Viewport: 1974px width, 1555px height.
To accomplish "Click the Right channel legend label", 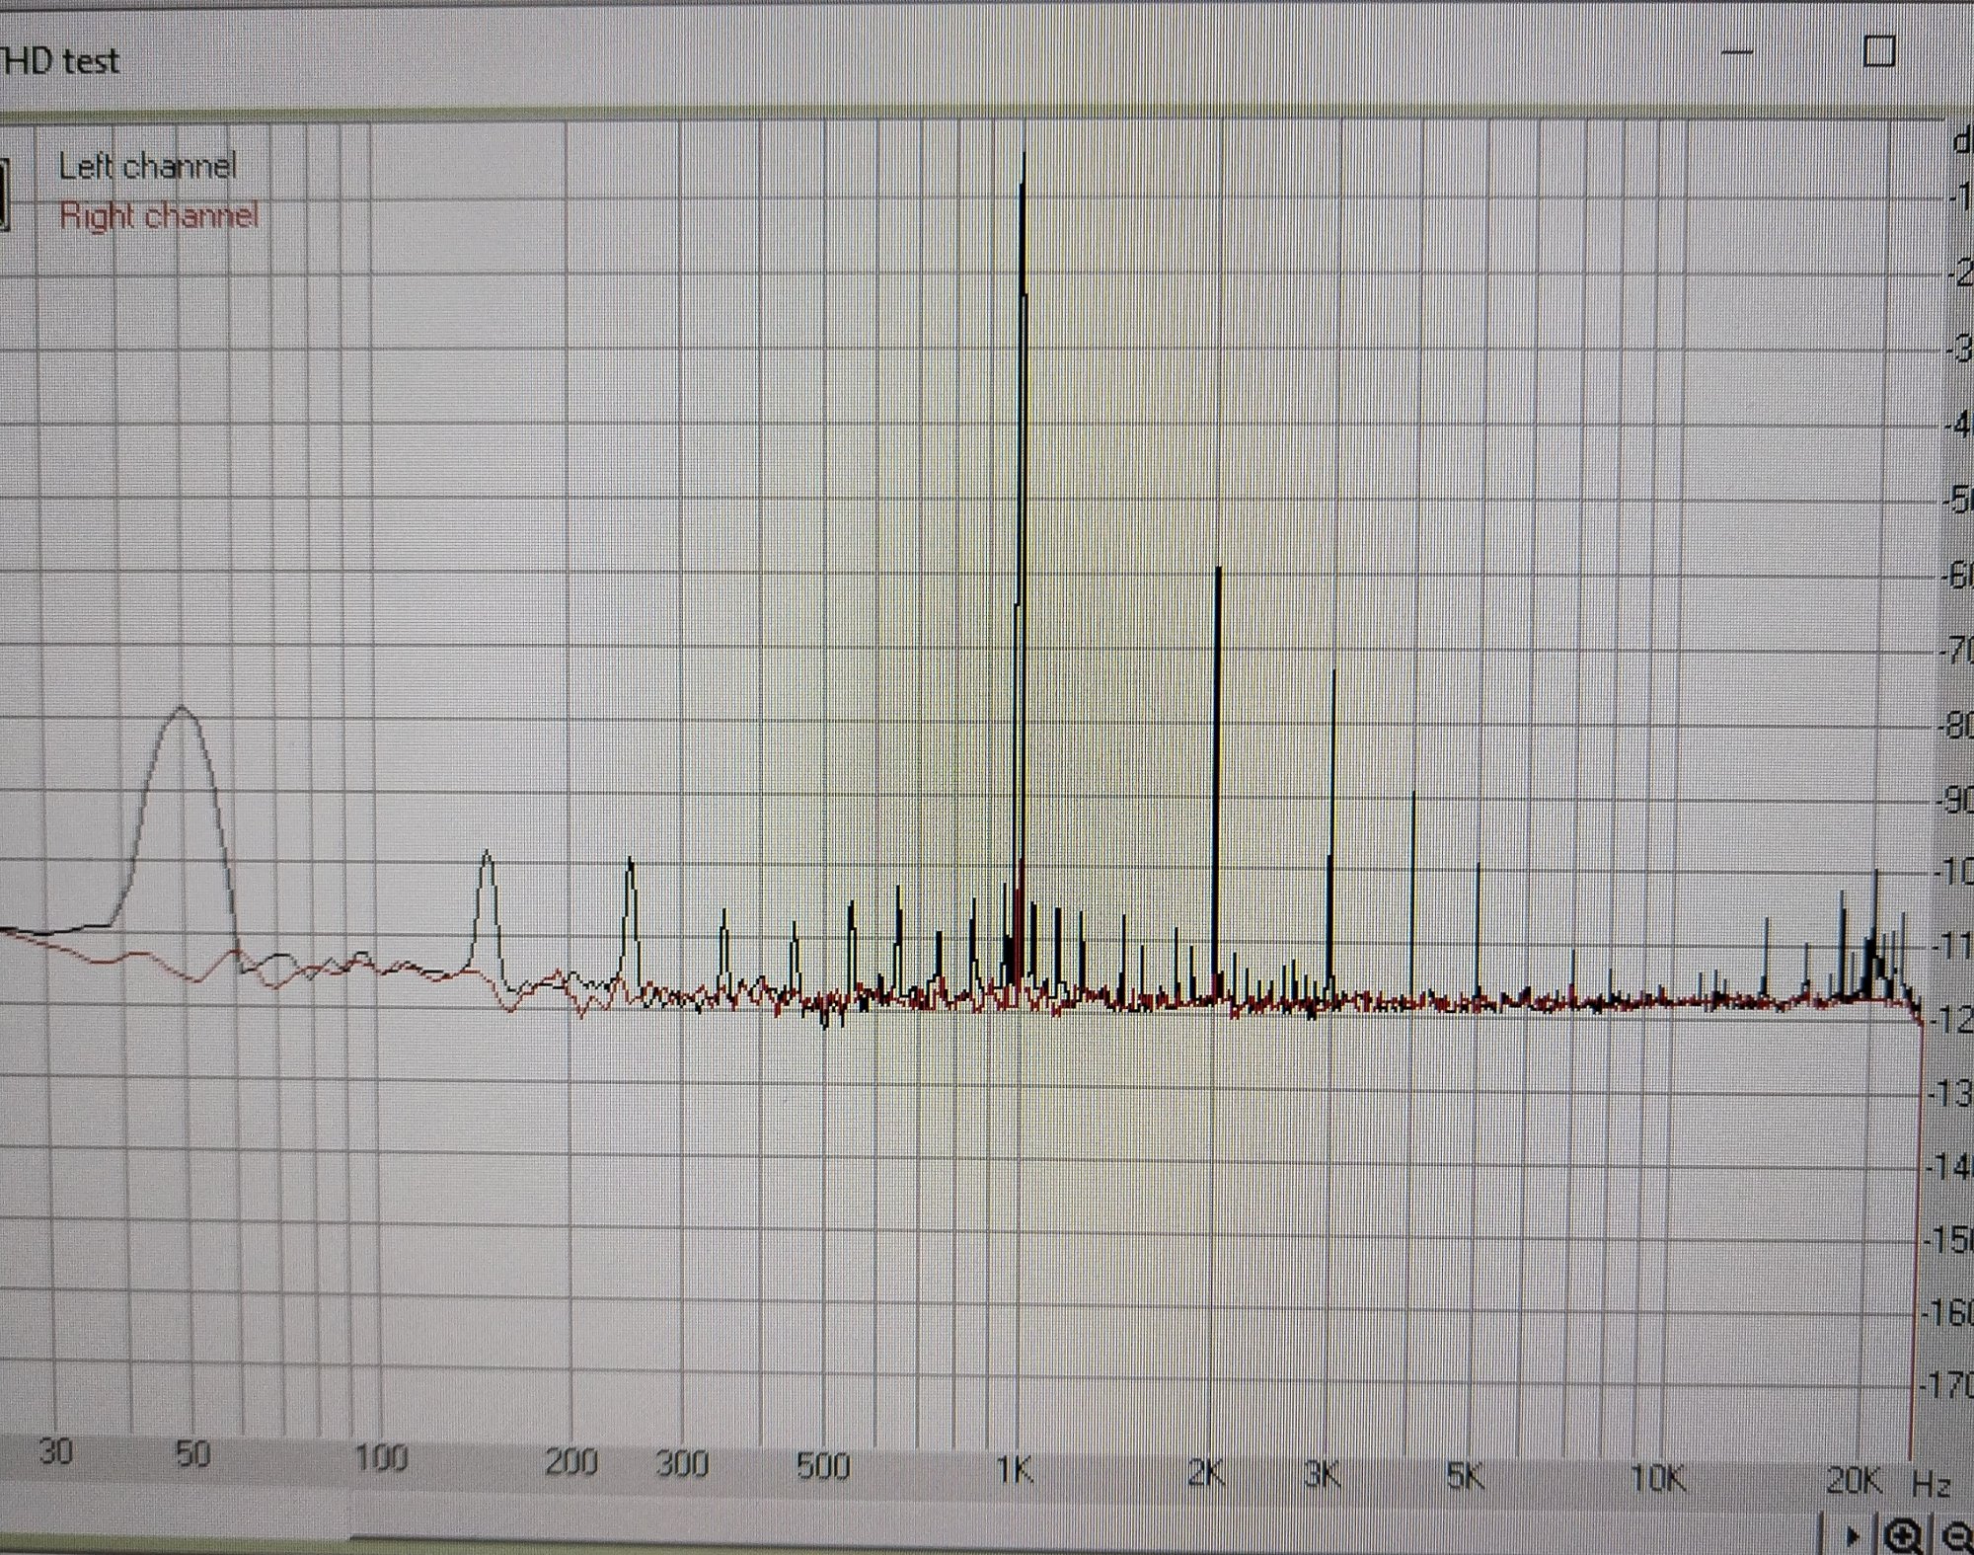I will click(x=158, y=215).
